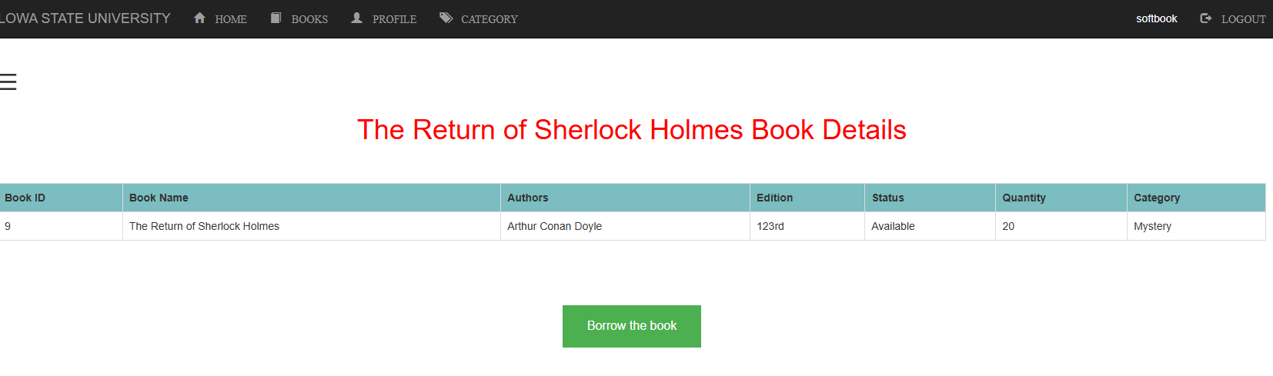The height and width of the screenshot is (376, 1273).
Task: Click the softbook username link
Action: tap(1156, 18)
